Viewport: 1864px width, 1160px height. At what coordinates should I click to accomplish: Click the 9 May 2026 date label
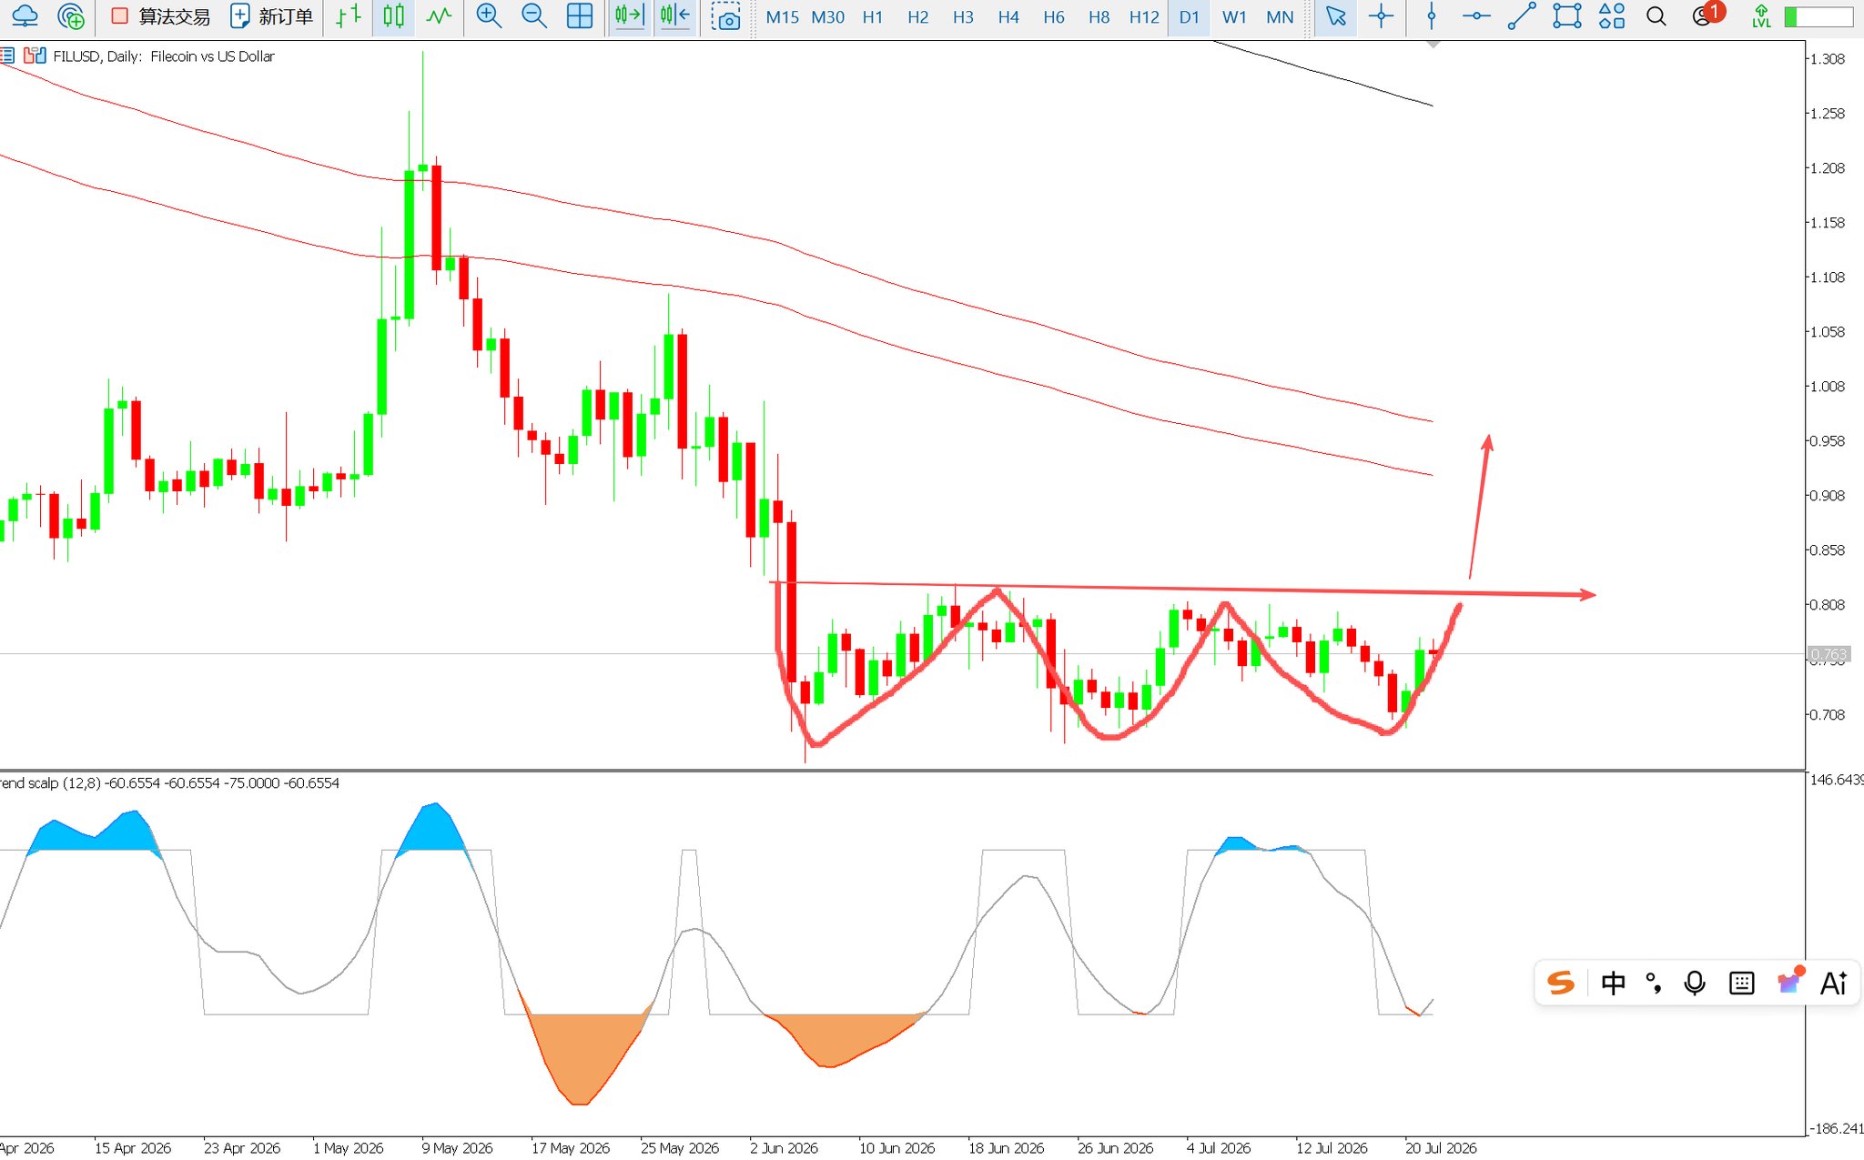(x=457, y=1148)
